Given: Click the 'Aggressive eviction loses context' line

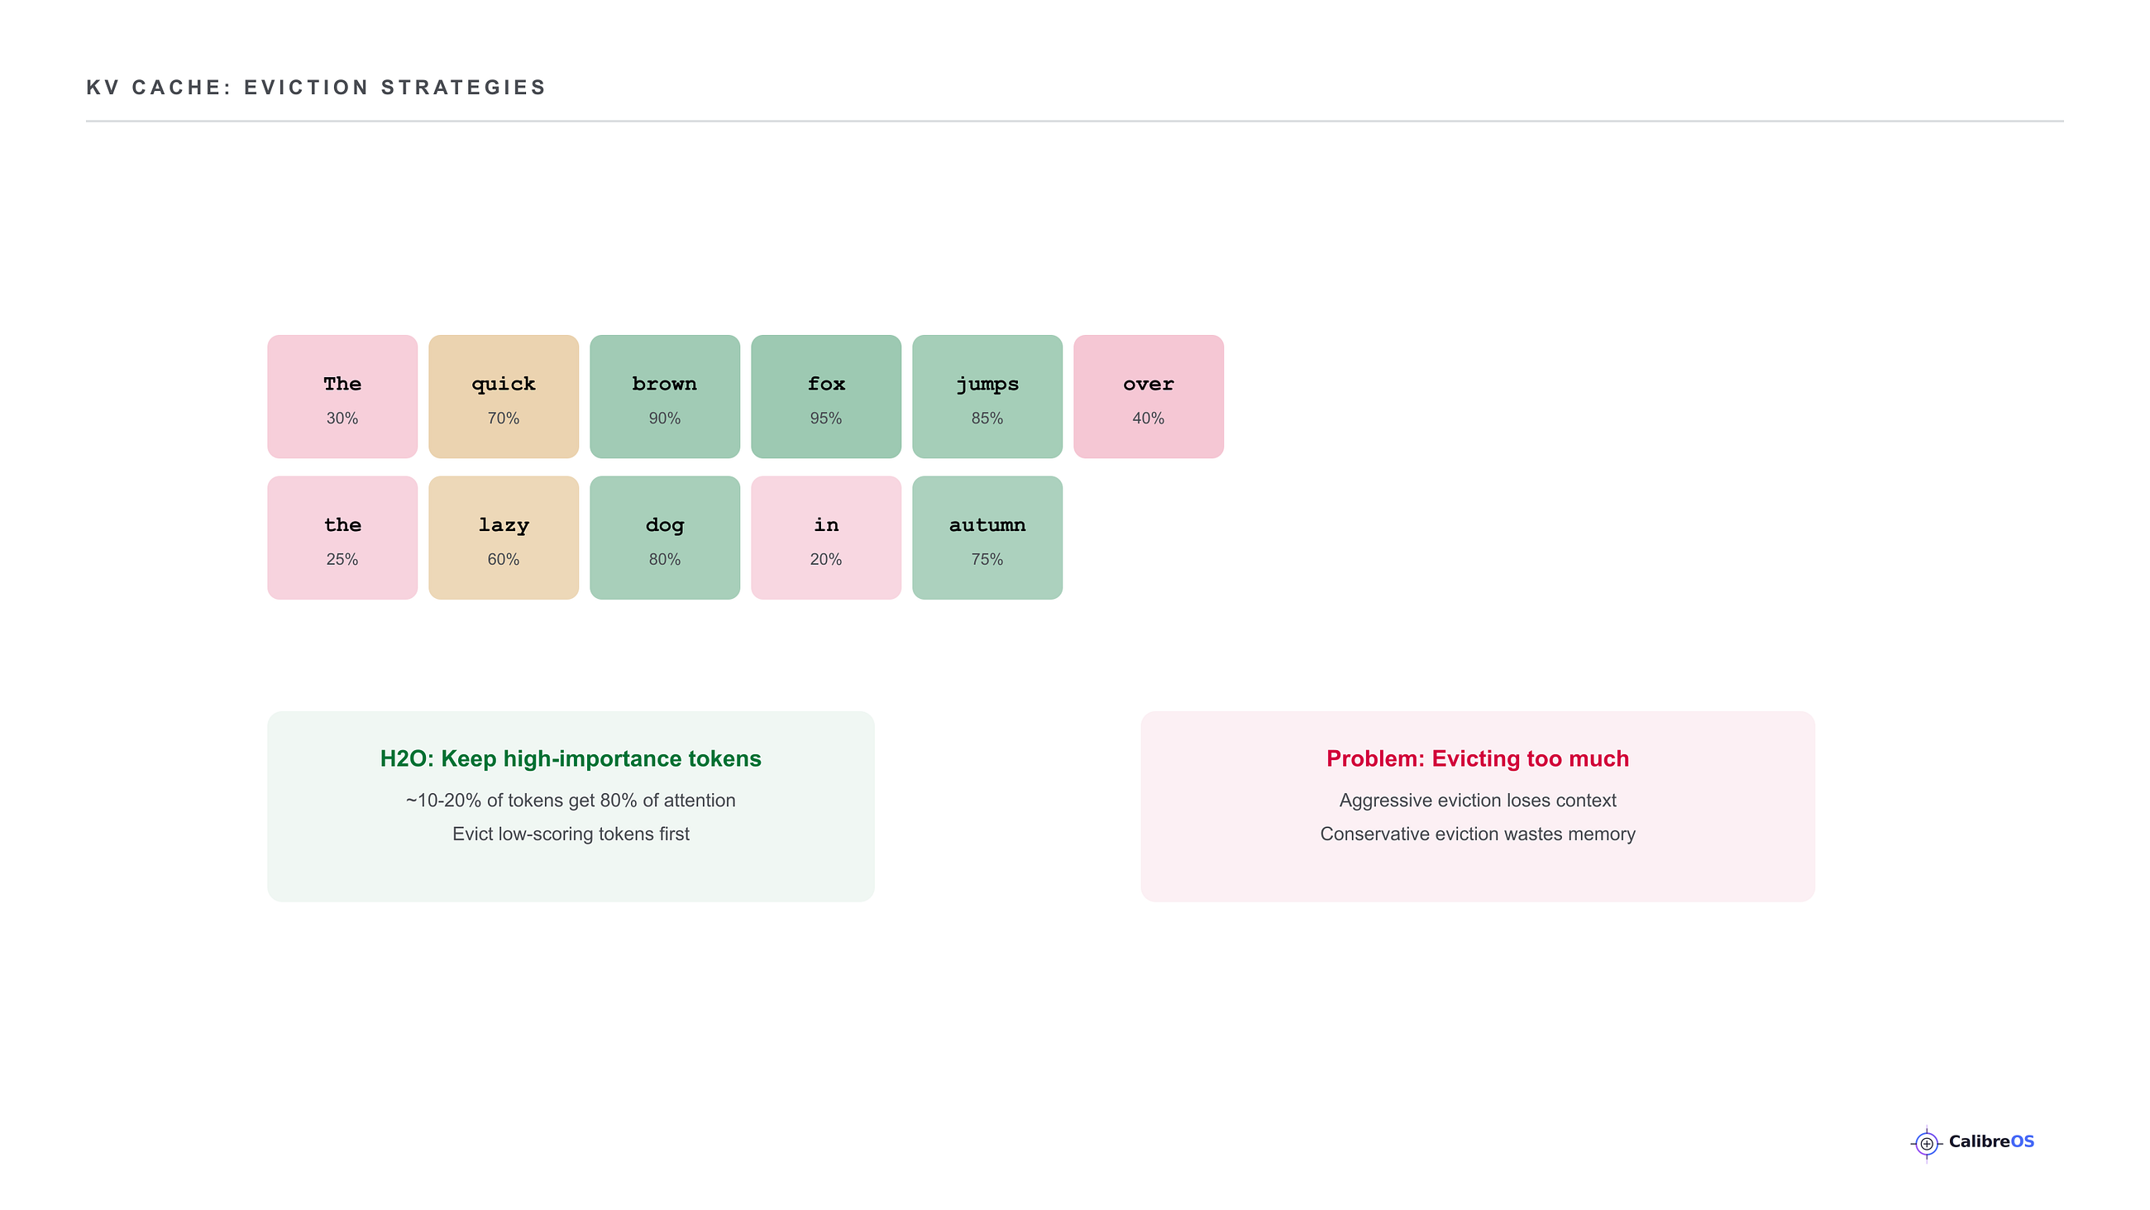Looking at the screenshot, I should point(1477,800).
